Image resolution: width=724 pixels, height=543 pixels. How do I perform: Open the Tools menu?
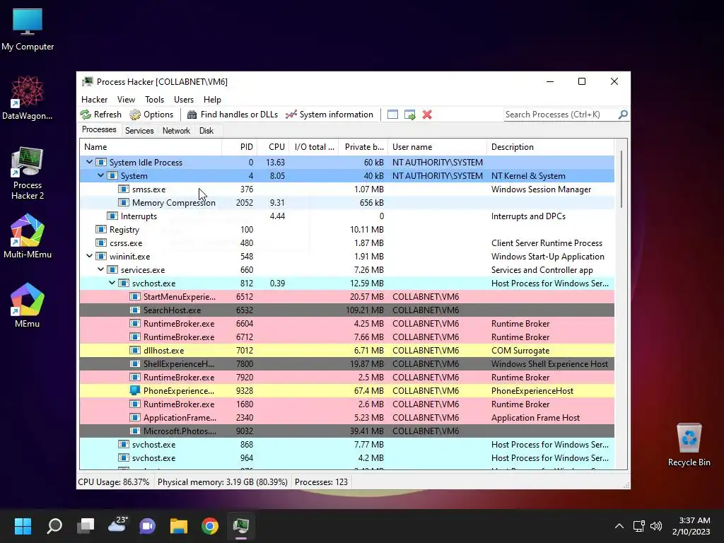tap(154, 99)
